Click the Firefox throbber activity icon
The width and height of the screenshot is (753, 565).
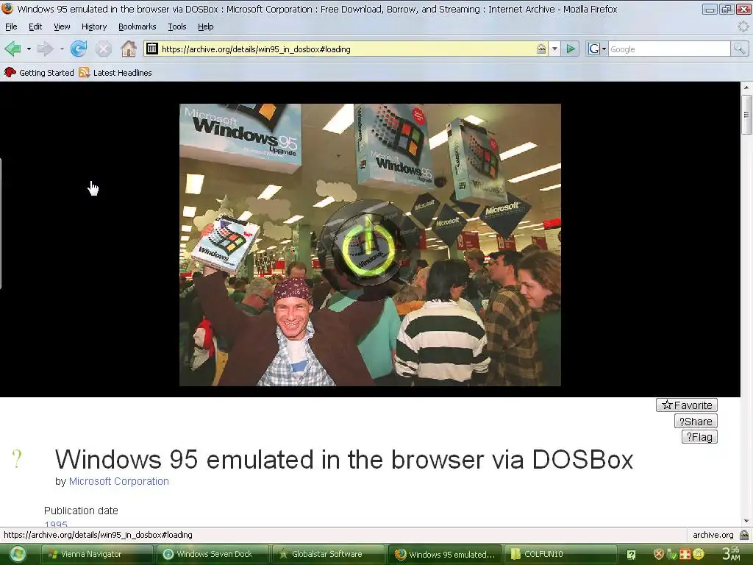pyautogui.click(x=743, y=26)
